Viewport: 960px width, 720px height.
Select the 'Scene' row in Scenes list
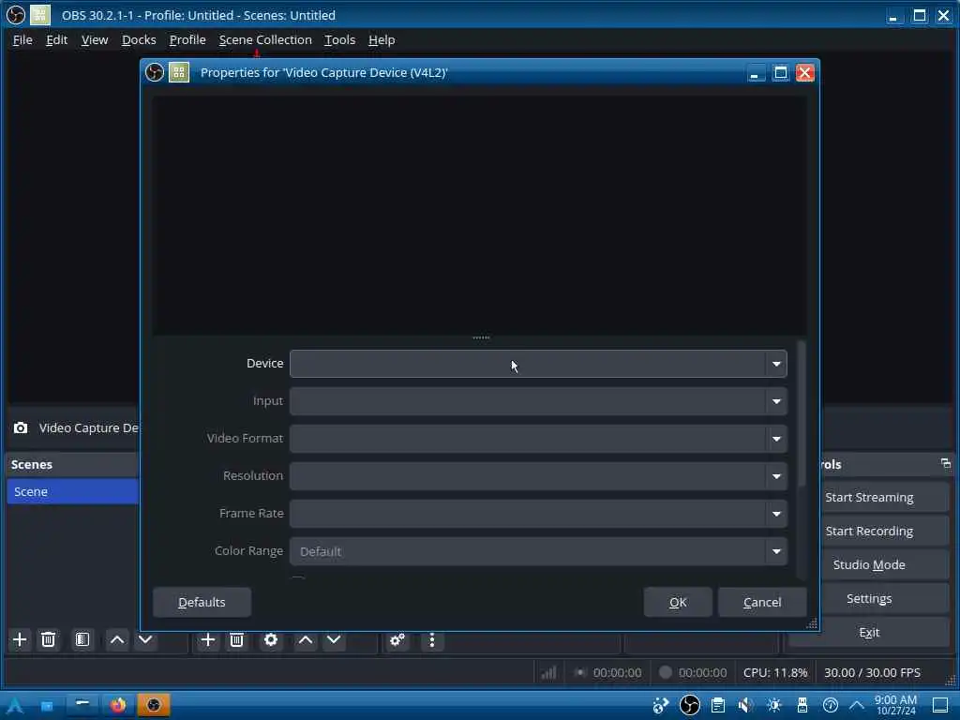coord(72,491)
